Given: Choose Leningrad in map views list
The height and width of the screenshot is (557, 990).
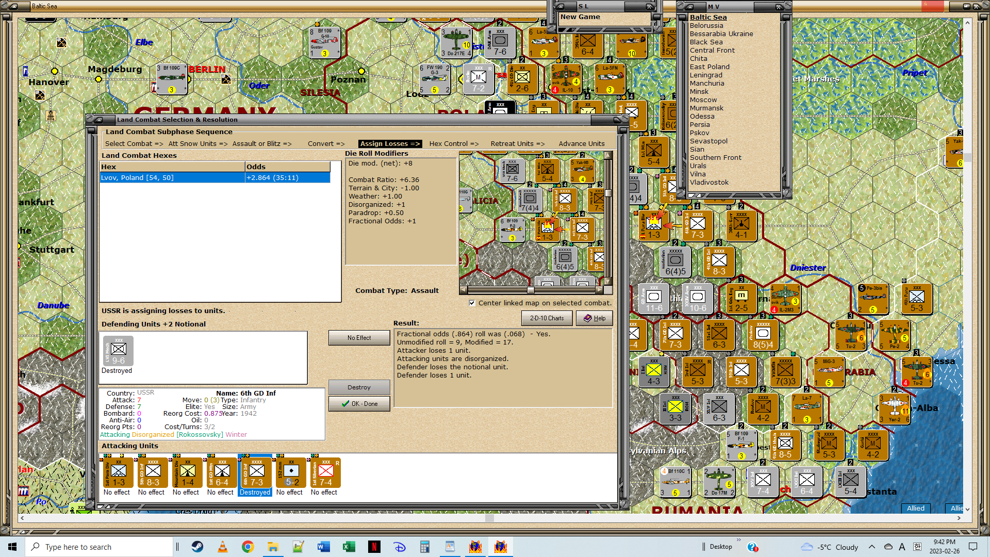Looking at the screenshot, I should point(706,75).
